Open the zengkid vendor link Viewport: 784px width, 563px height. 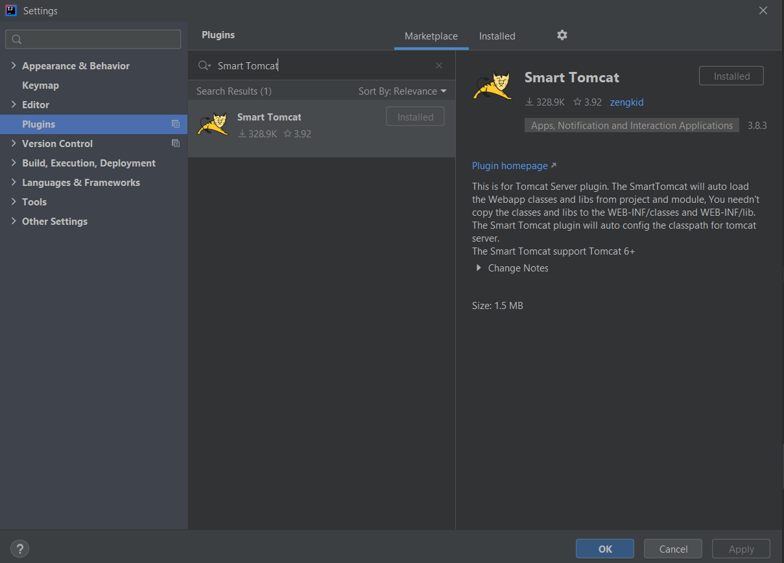click(x=626, y=102)
